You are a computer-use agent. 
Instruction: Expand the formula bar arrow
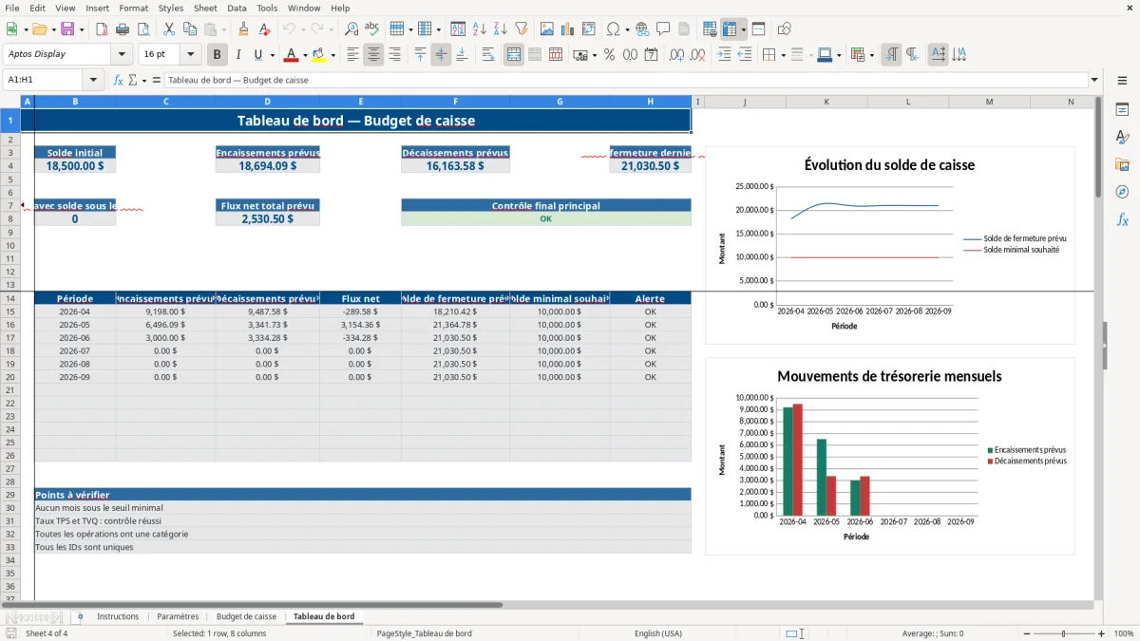(x=1094, y=81)
